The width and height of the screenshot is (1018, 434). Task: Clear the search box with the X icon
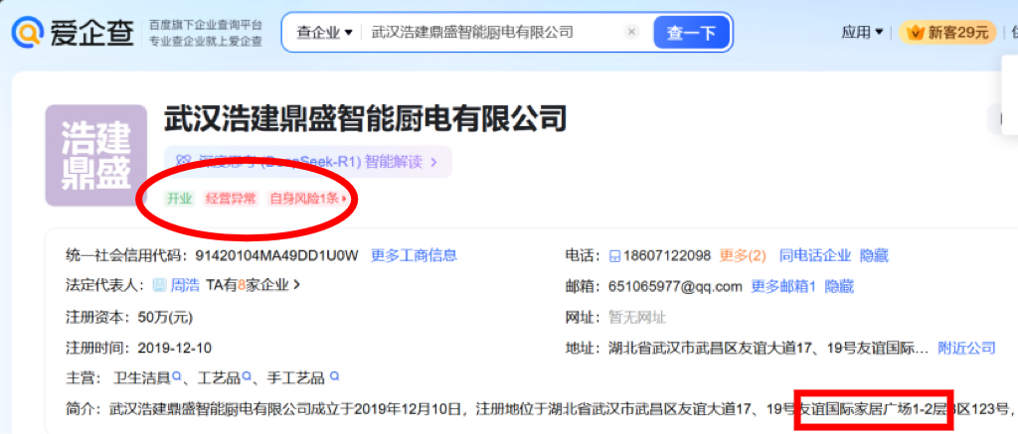(x=631, y=33)
